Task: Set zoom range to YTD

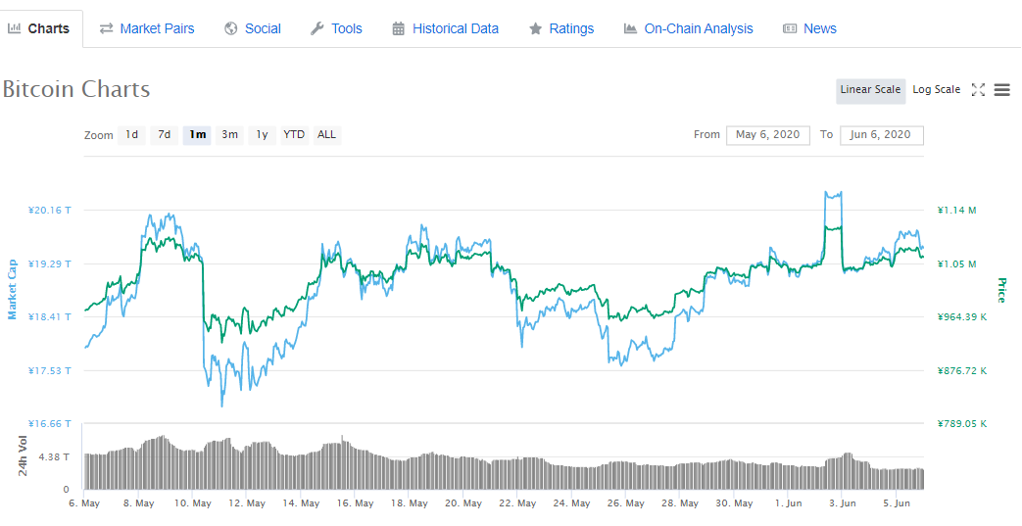Action: 294,135
